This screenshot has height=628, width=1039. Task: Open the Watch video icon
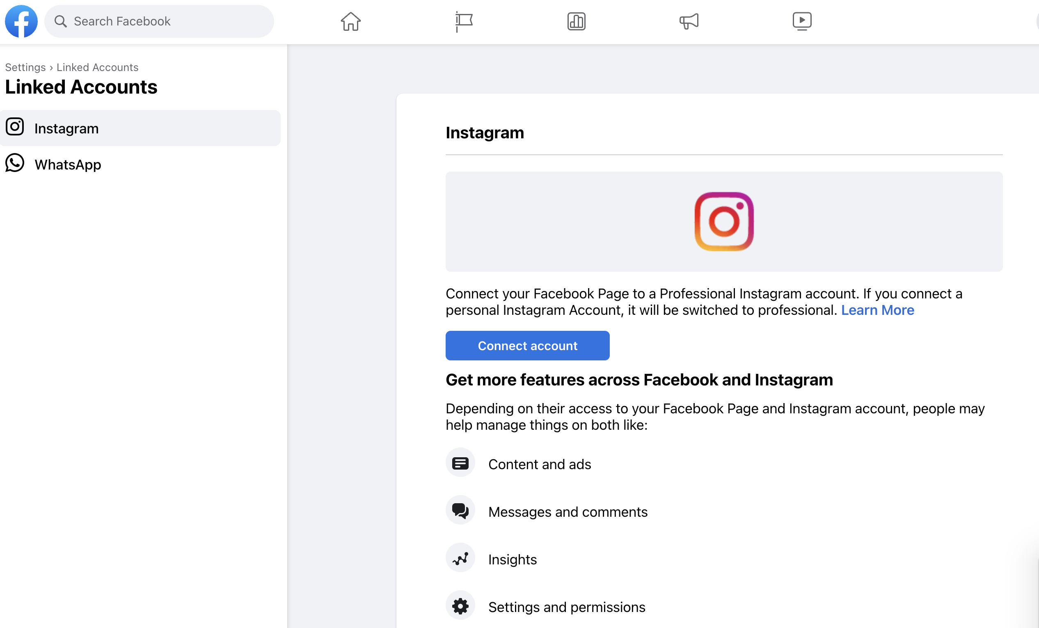coord(801,21)
